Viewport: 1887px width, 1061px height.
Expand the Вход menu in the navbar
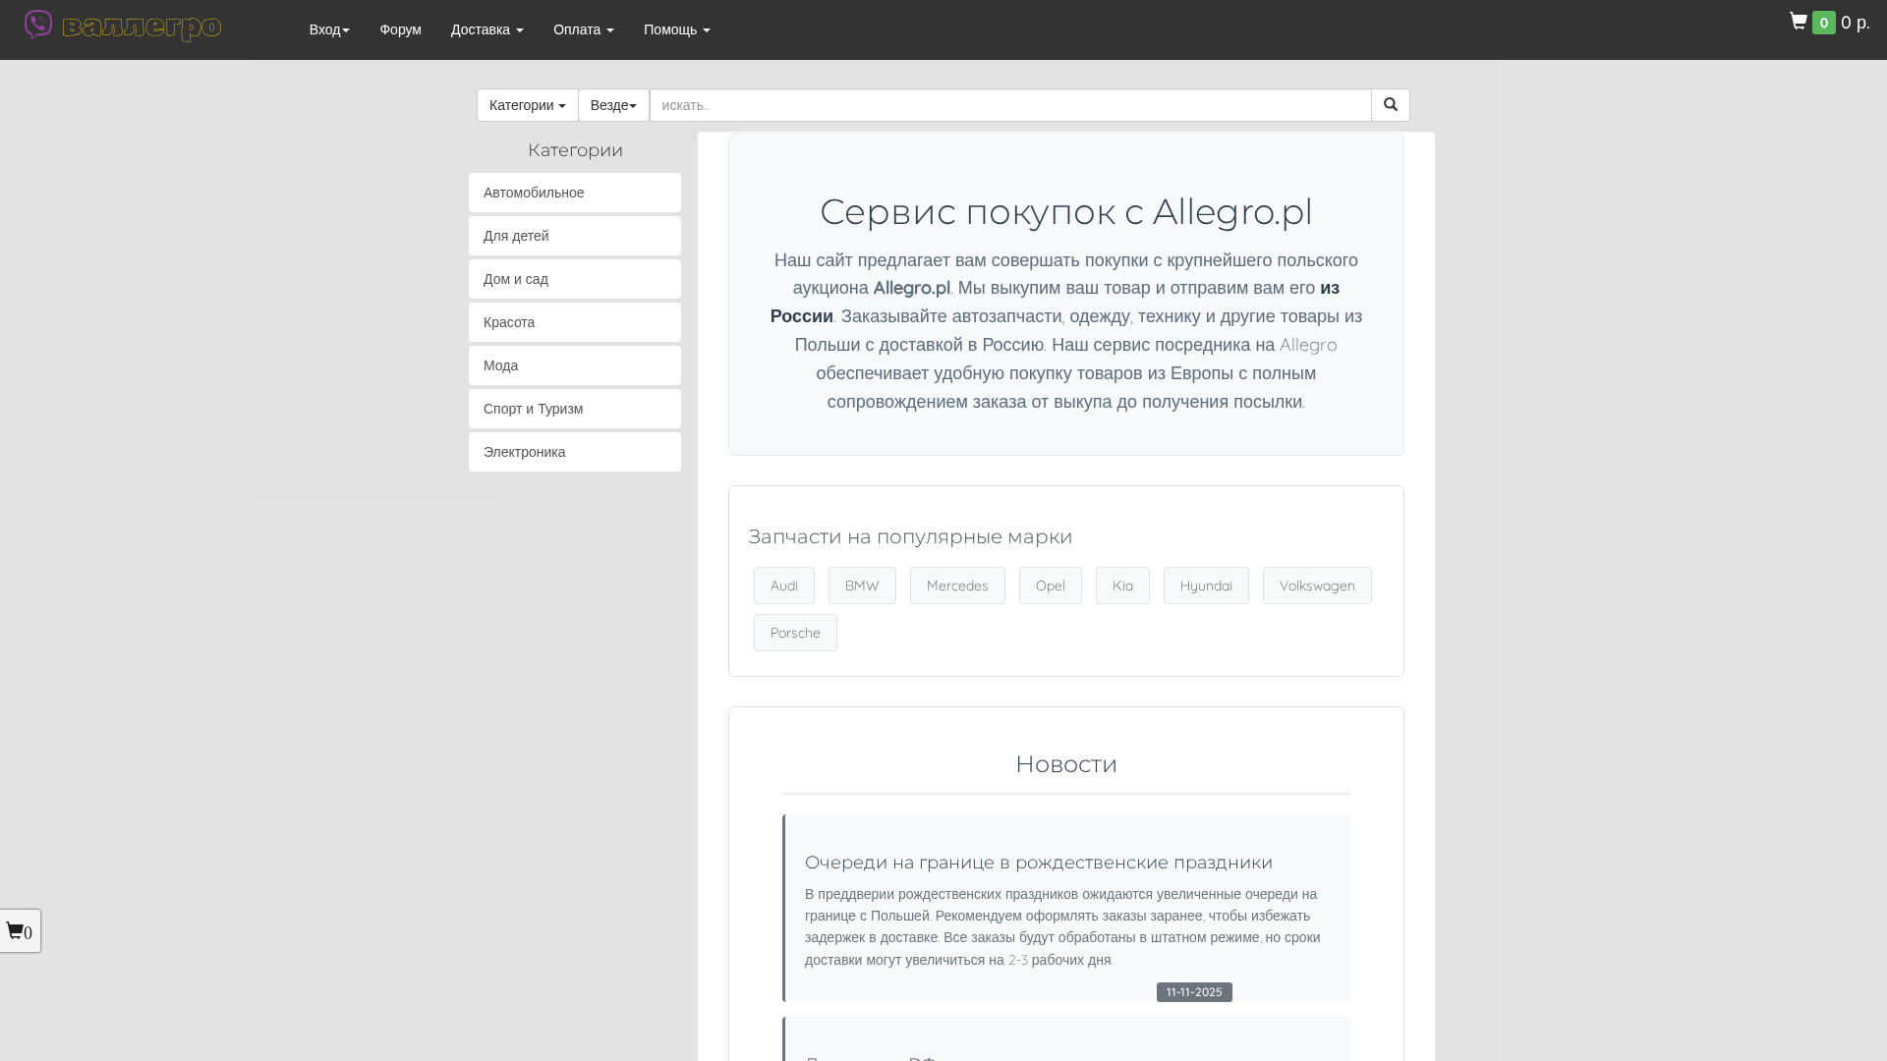click(x=329, y=29)
